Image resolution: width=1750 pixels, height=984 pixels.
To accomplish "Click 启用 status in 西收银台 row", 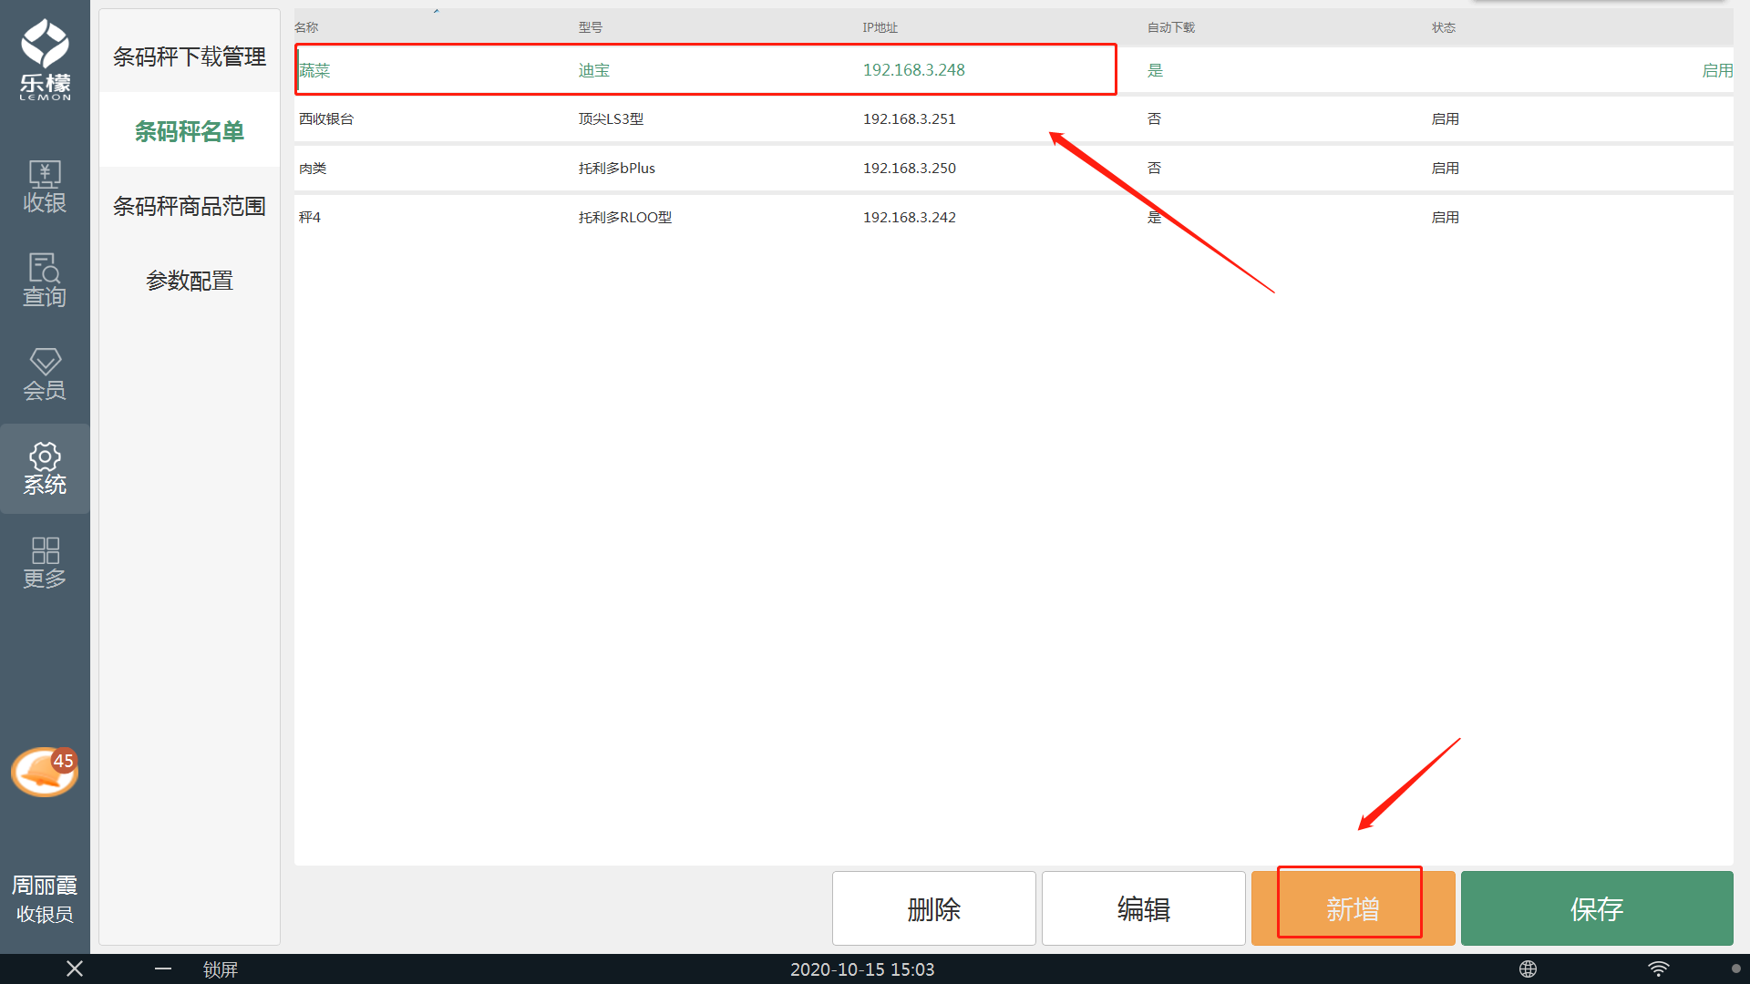I will click(x=1445, y=118).
